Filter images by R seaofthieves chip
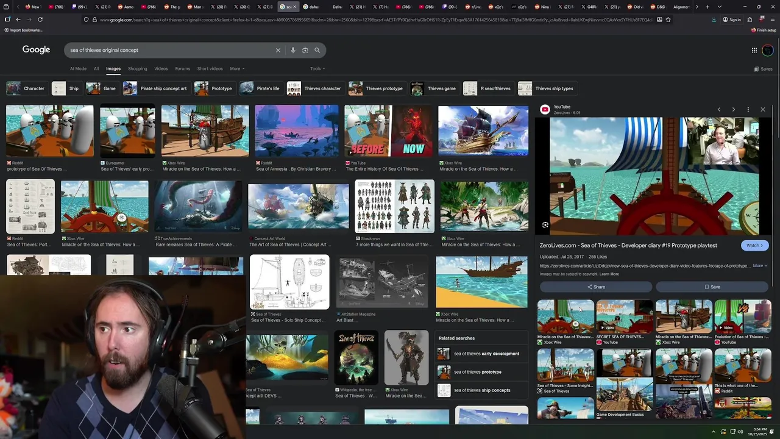 488,88
